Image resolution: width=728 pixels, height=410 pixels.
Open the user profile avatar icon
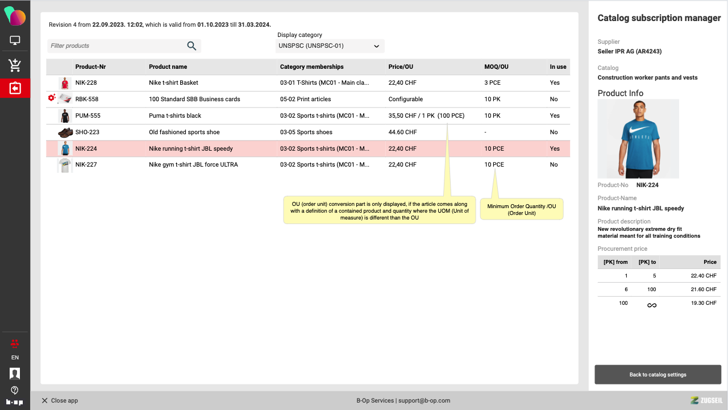click(x=15, y=374)
